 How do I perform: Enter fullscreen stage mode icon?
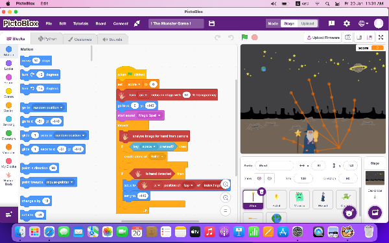click(381, 38)
